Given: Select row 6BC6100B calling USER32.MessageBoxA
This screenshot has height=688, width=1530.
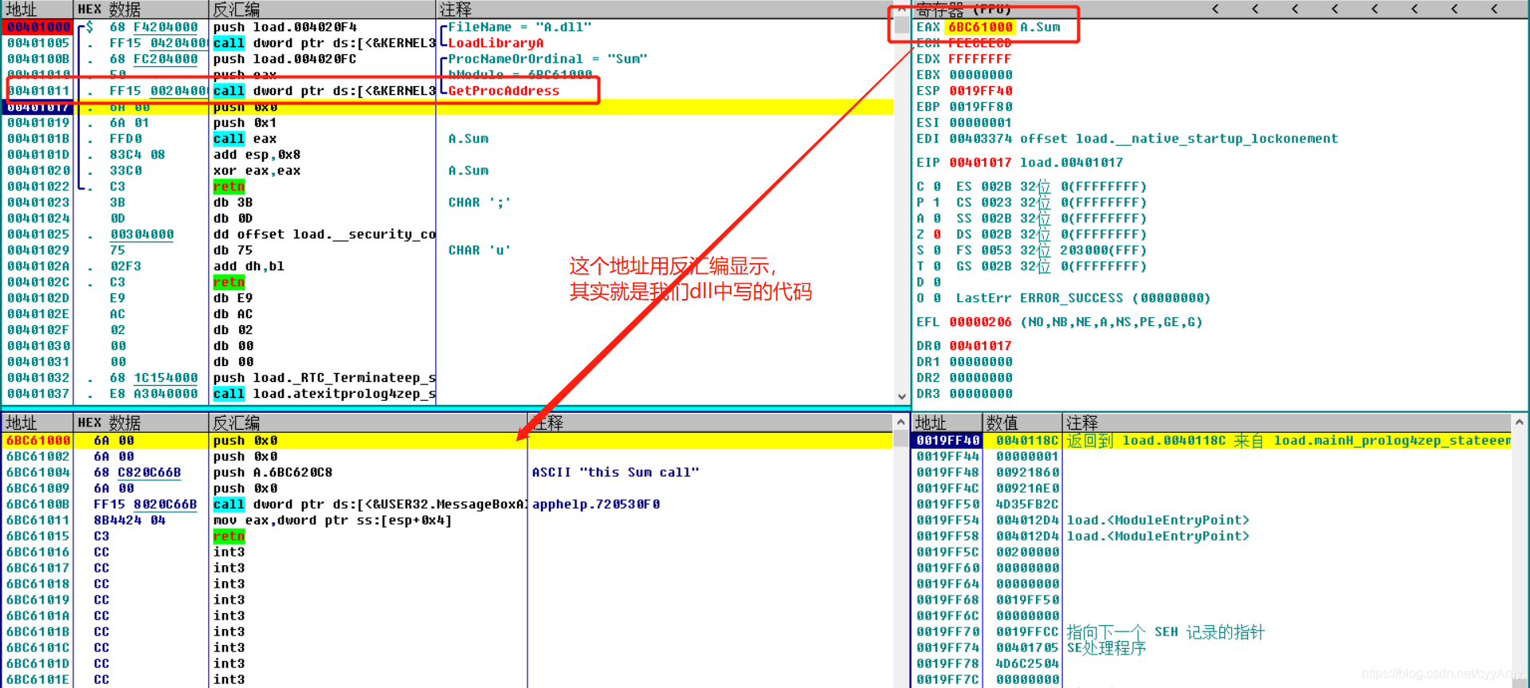Looking at the screenshot, I should pos(449,505).
